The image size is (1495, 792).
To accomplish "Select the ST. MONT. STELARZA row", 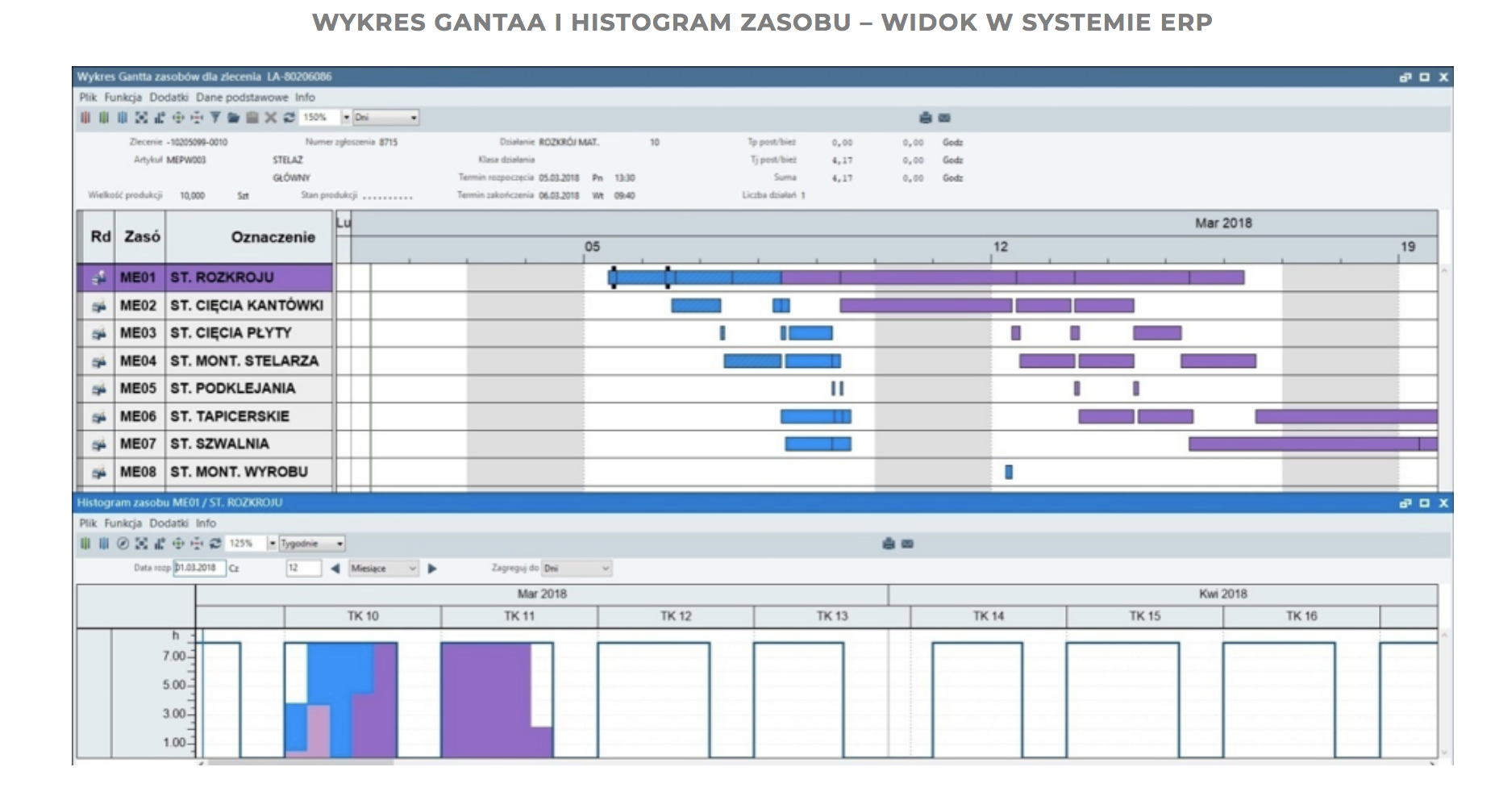I will (206, 361).
